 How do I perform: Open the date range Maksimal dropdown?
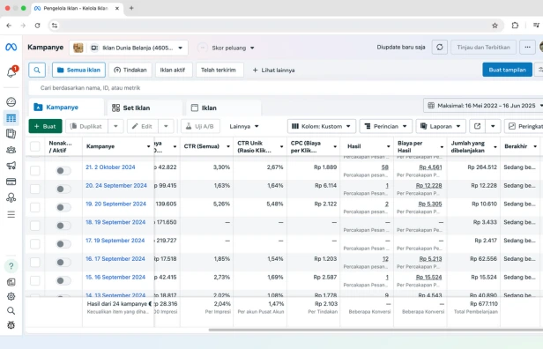(x=483, y=106)
